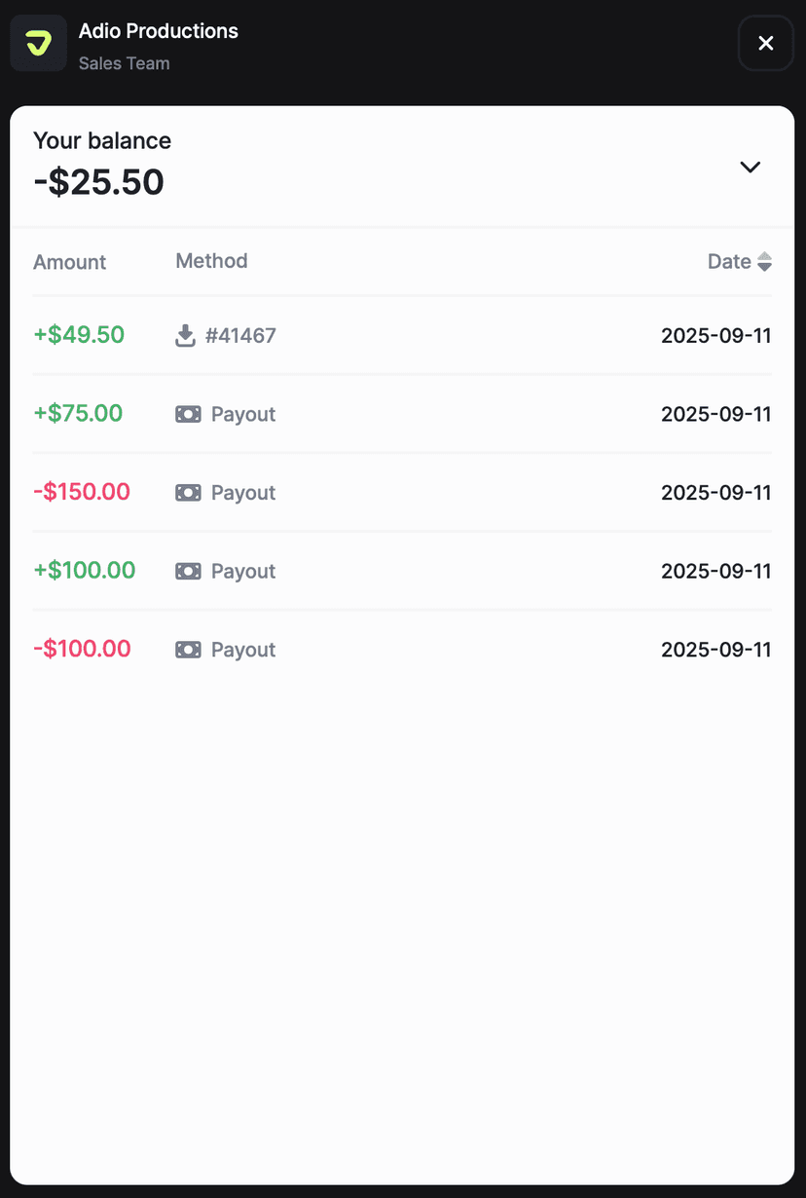The height and width of the screenshot is (1198, 806).
Task: Select the Amount column header
Action: click(x=69, y=262)
